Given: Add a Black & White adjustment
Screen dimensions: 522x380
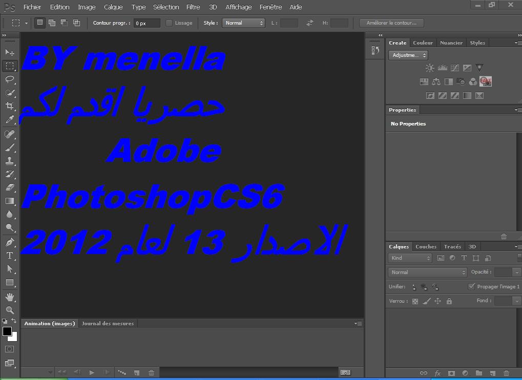Looking at the screenshot, I should [448, 81].
